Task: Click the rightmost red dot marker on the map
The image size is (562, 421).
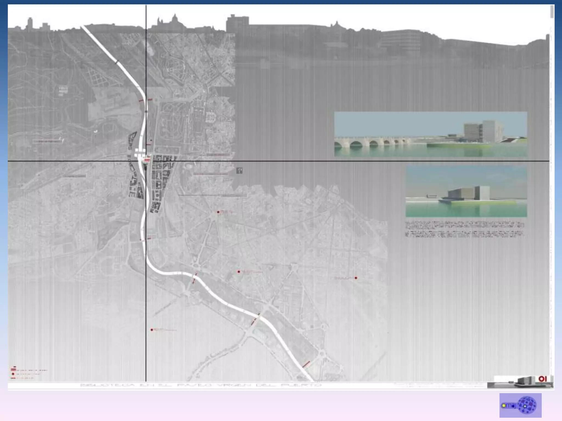Action: click(x=356, y=278)
